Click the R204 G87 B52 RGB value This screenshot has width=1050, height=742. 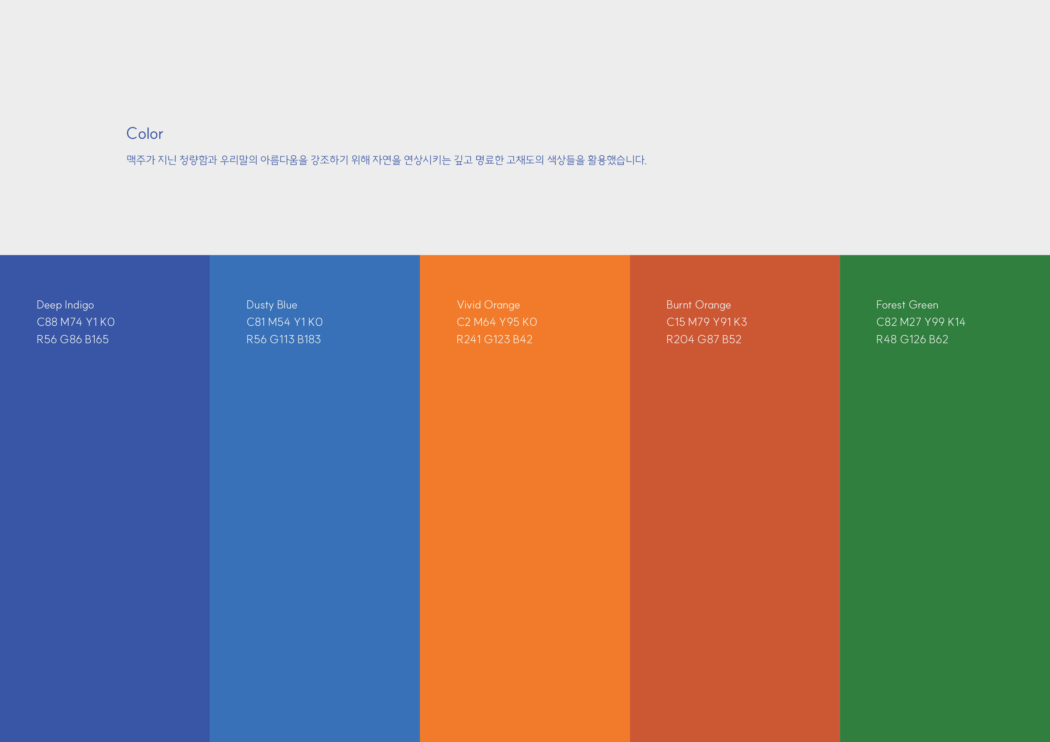click(x=704, y=340)
